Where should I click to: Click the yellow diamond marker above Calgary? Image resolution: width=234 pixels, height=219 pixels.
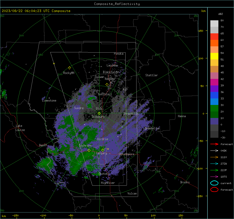[103, 150]
